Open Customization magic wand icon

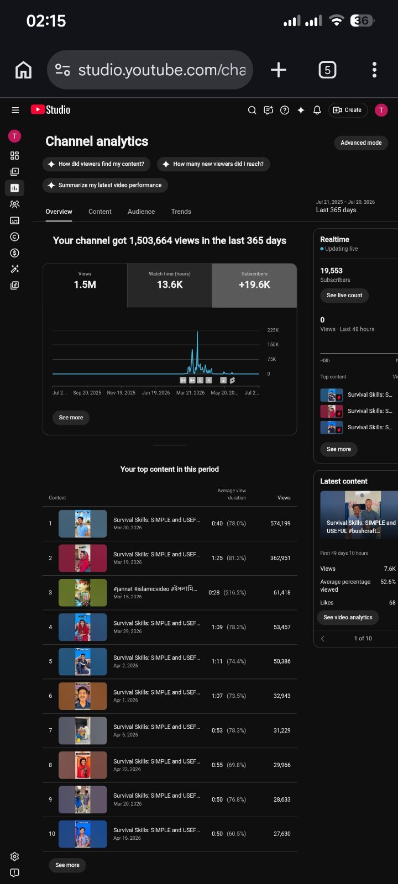15,269
